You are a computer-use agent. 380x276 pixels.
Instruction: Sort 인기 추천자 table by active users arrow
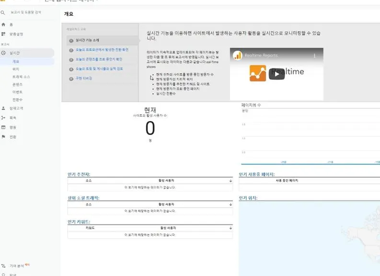point(230,181)
